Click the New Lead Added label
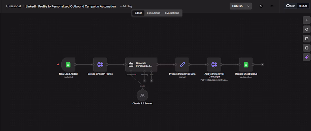Screen dimensions: 311x131 [x=68, y=74]
